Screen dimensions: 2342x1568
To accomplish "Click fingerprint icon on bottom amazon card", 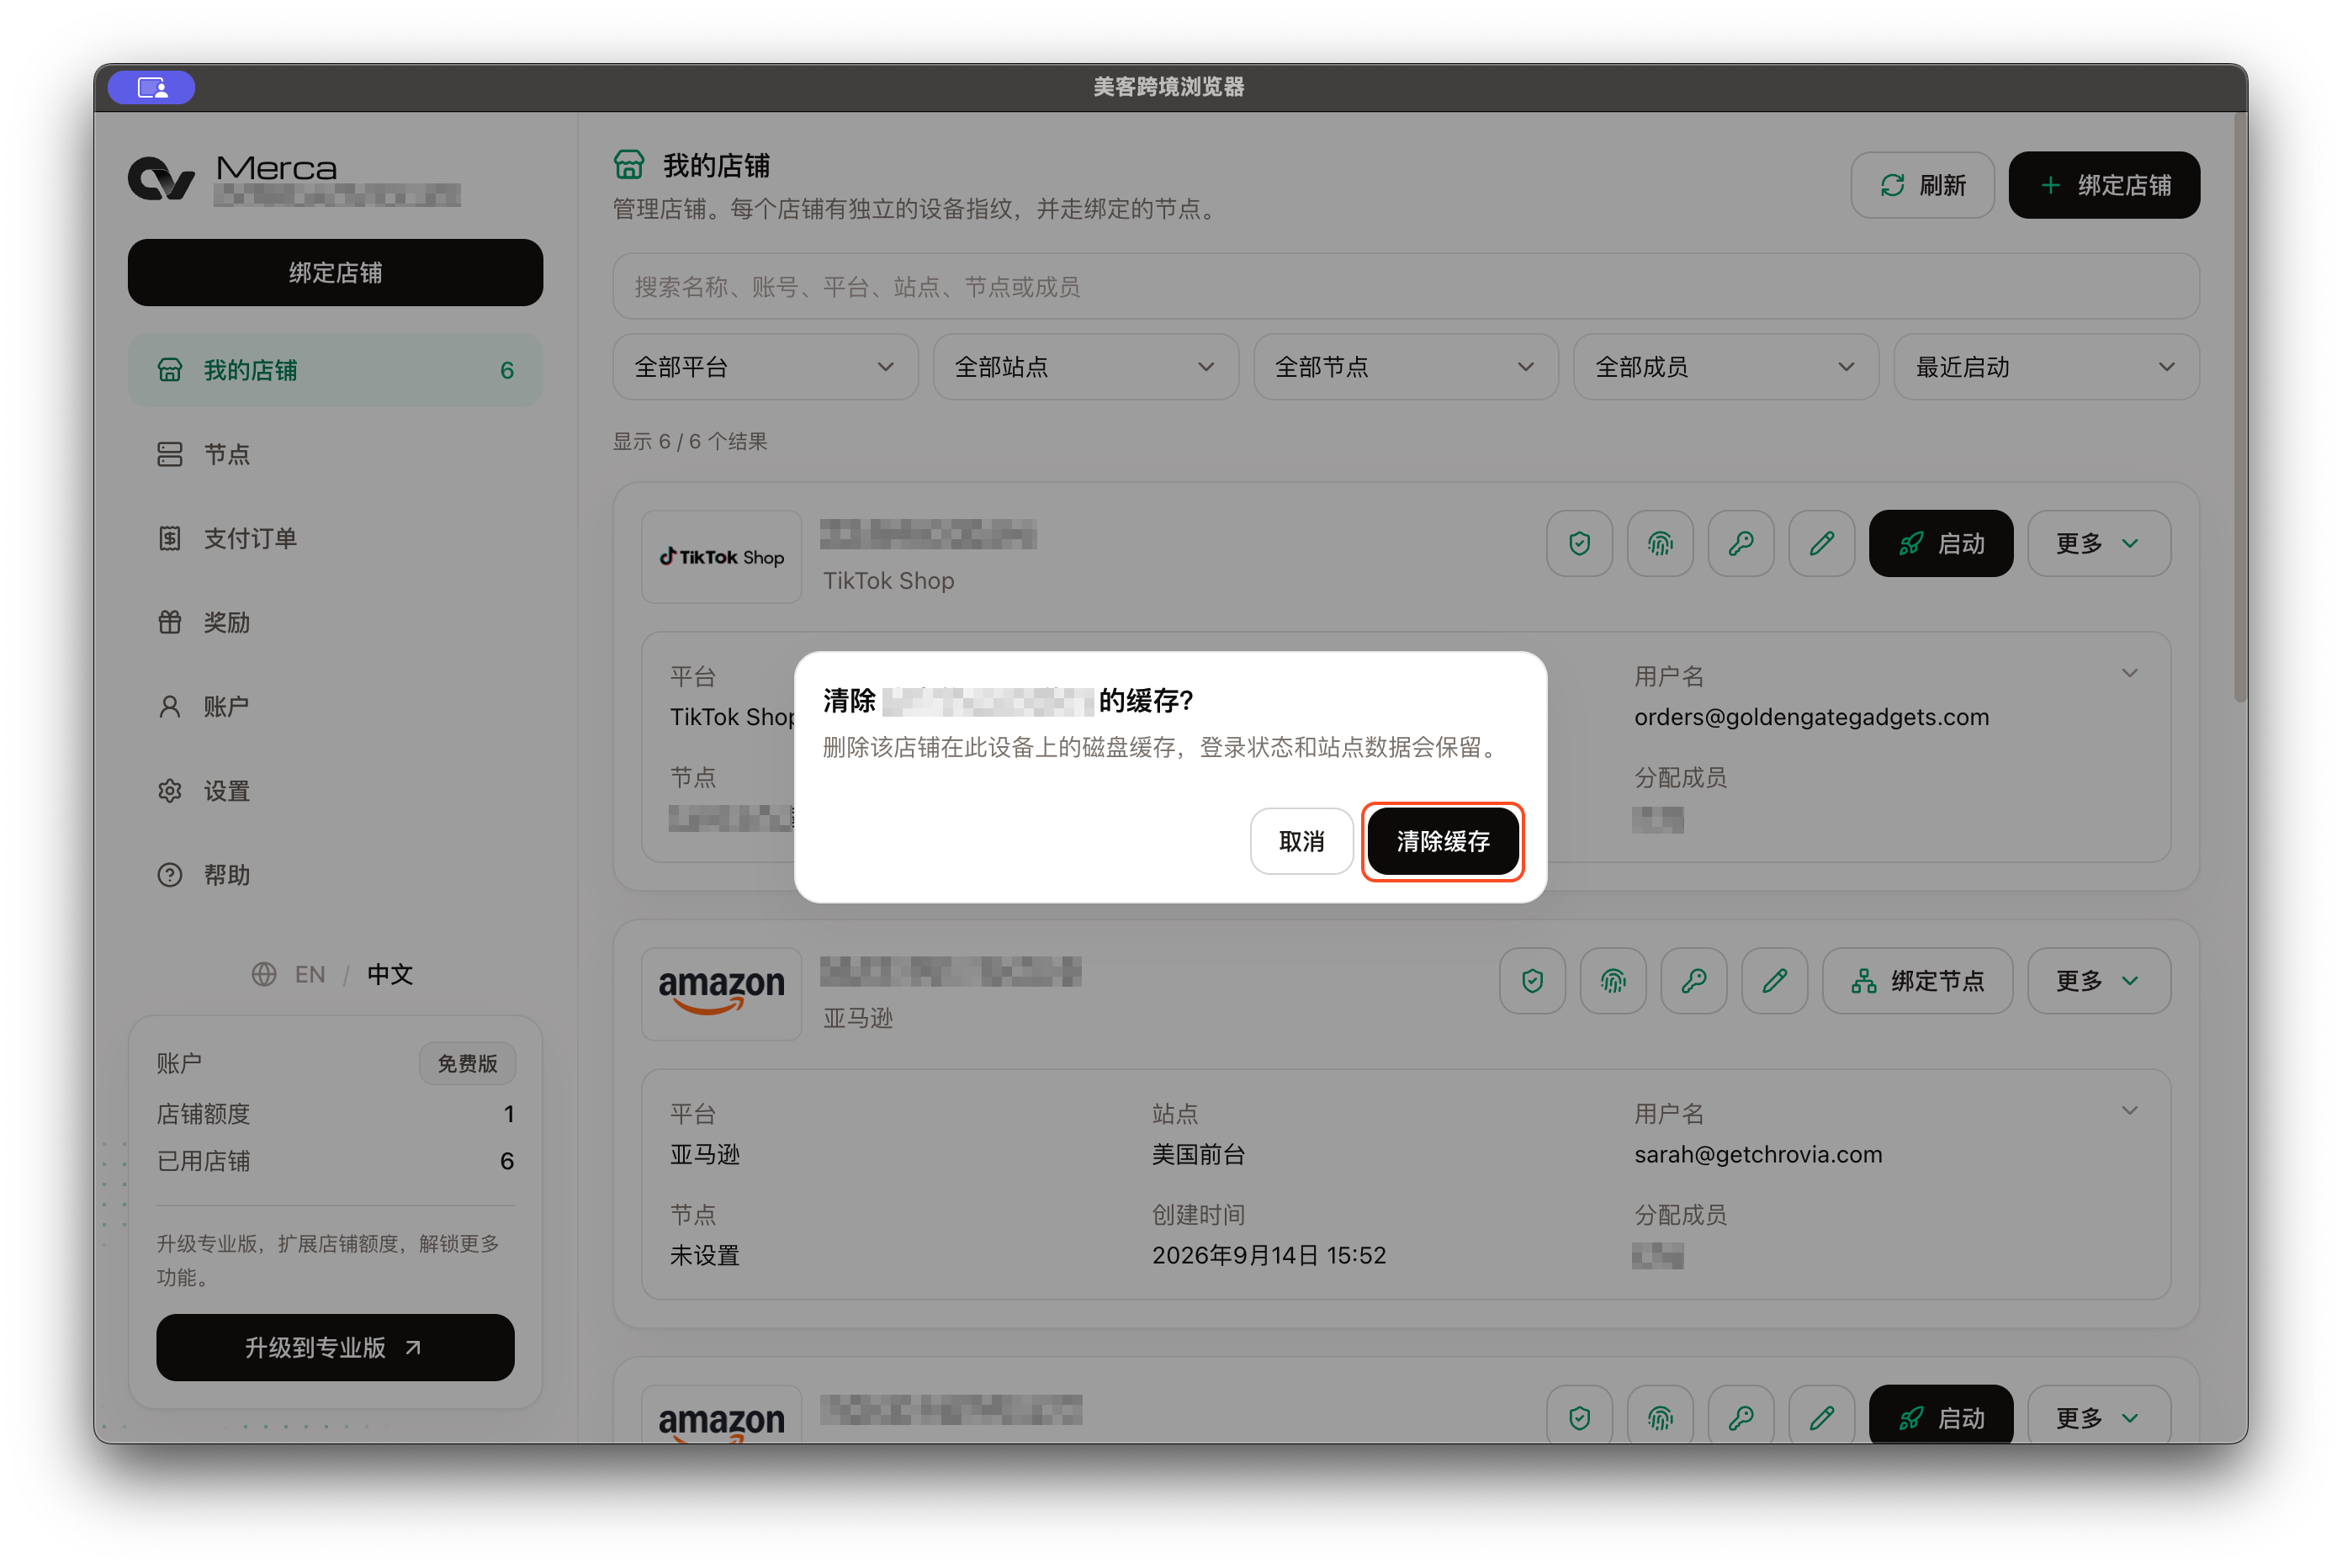I will (x=1660, y=1417).
